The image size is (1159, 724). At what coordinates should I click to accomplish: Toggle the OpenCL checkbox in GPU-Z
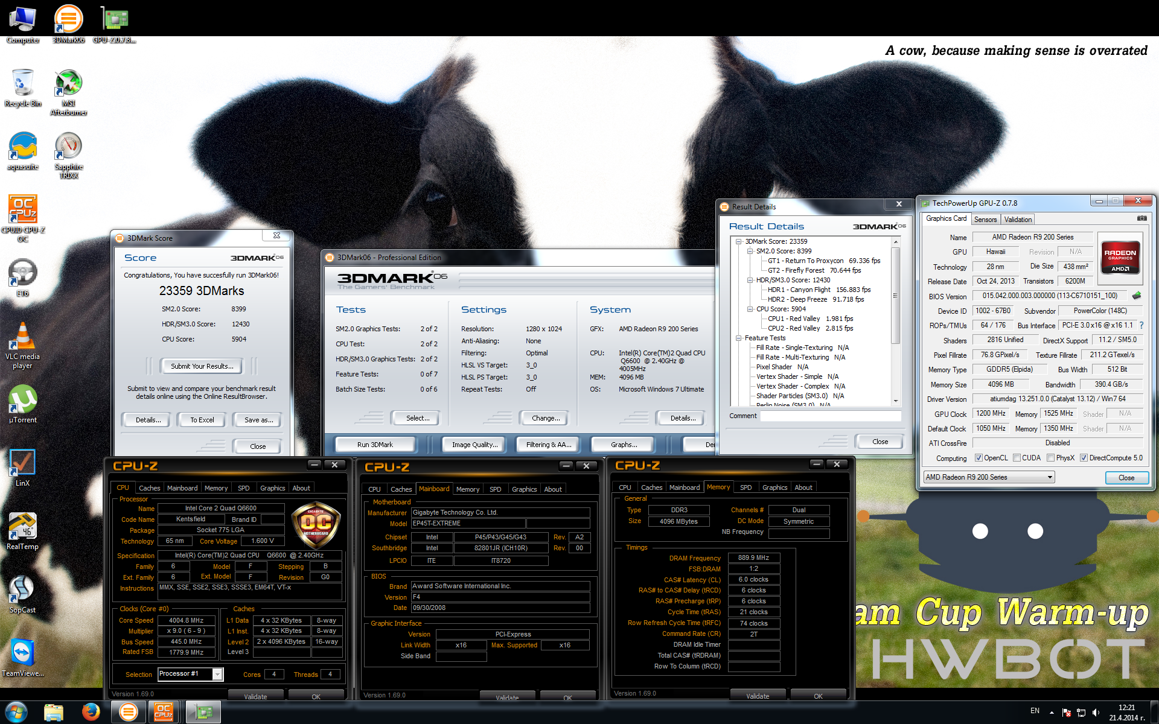[x=979, y=458]
